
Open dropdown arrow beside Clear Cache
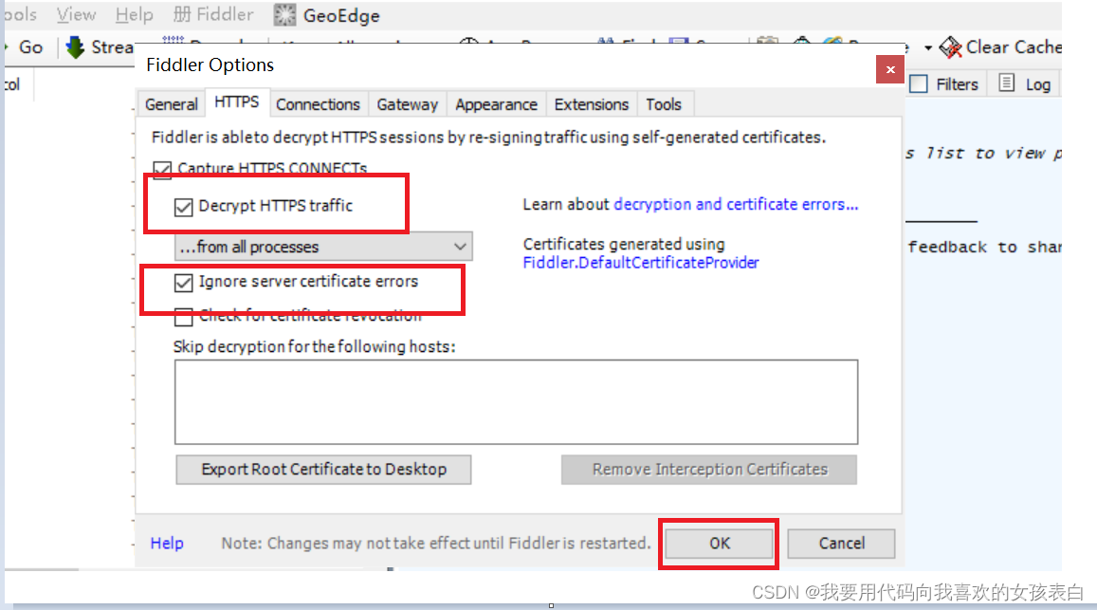[x=927, y=48]
